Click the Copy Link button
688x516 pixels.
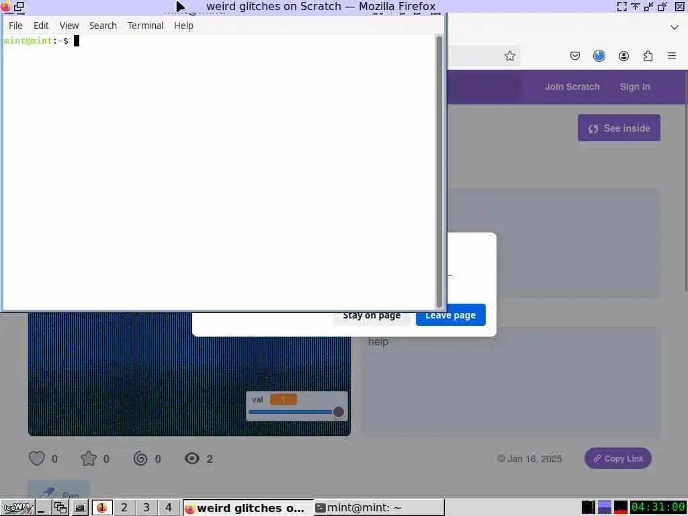(x=618, y=458)
